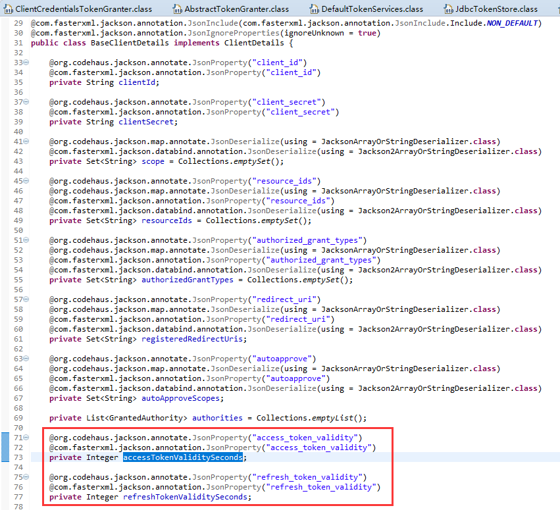Click the registeredRedirectUris field name
This screenshot has width=560, height=510.
pos(192,339)
